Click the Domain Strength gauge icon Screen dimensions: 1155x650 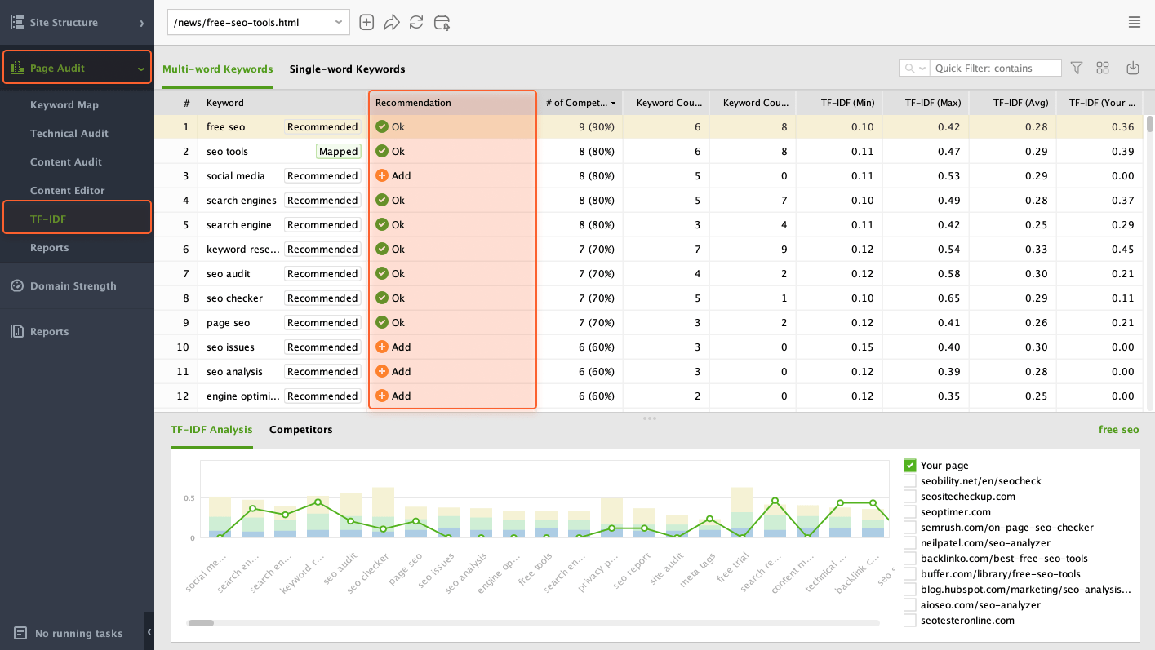pos(16,285)
